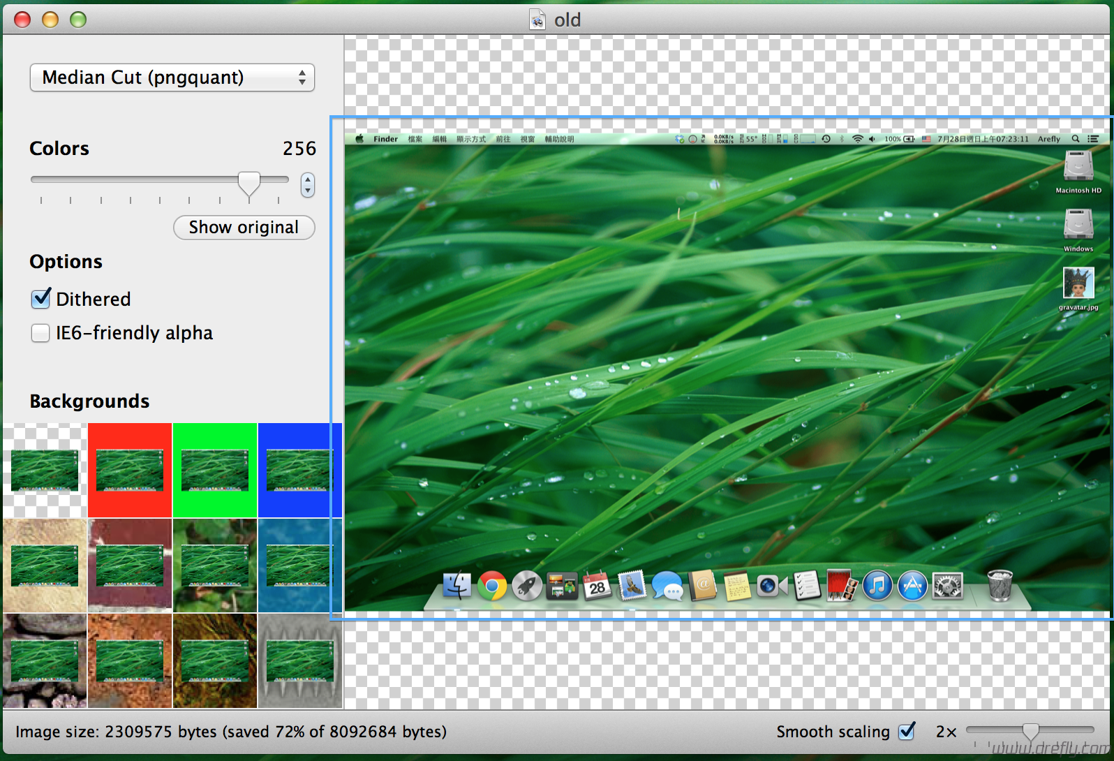Viewport: 1114px width, 761px height.
Task: Click the quantized image preview
Action: point(726,370)
